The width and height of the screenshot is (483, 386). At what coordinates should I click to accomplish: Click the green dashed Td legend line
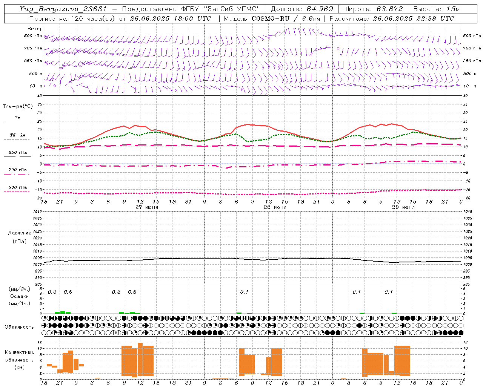(x=17, y=139)
